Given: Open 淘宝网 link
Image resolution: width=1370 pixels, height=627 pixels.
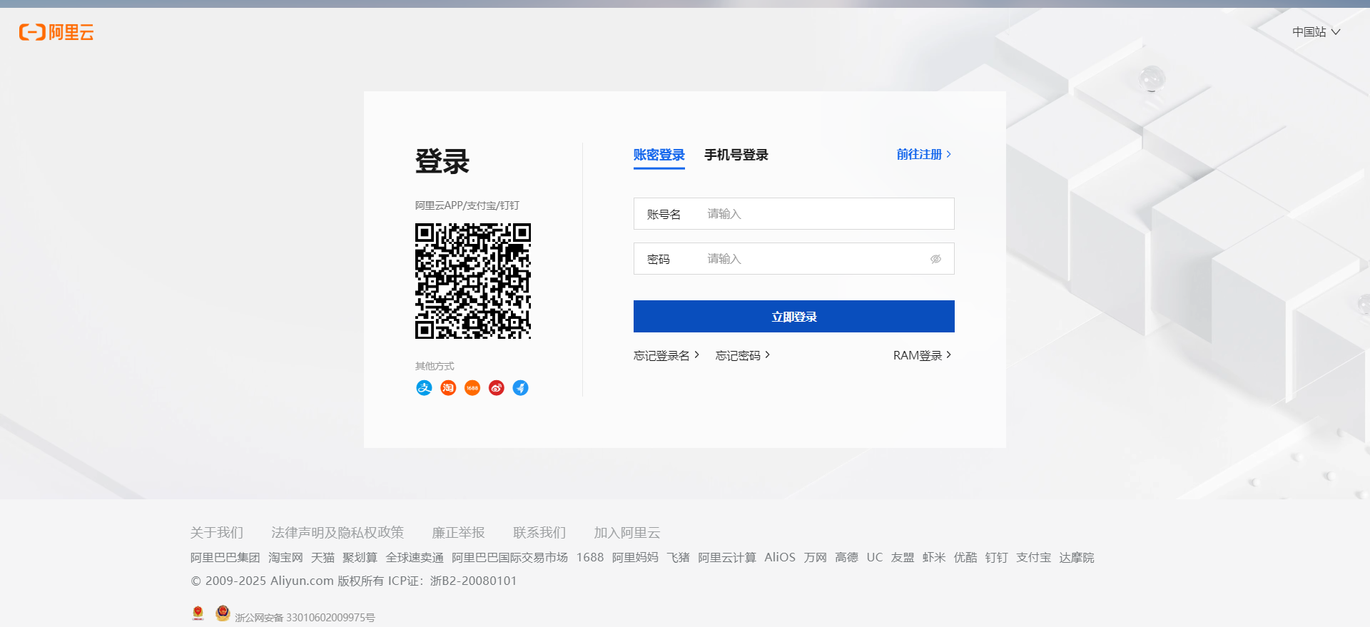Looking at the screenshot, I should [x=285, y=558].
